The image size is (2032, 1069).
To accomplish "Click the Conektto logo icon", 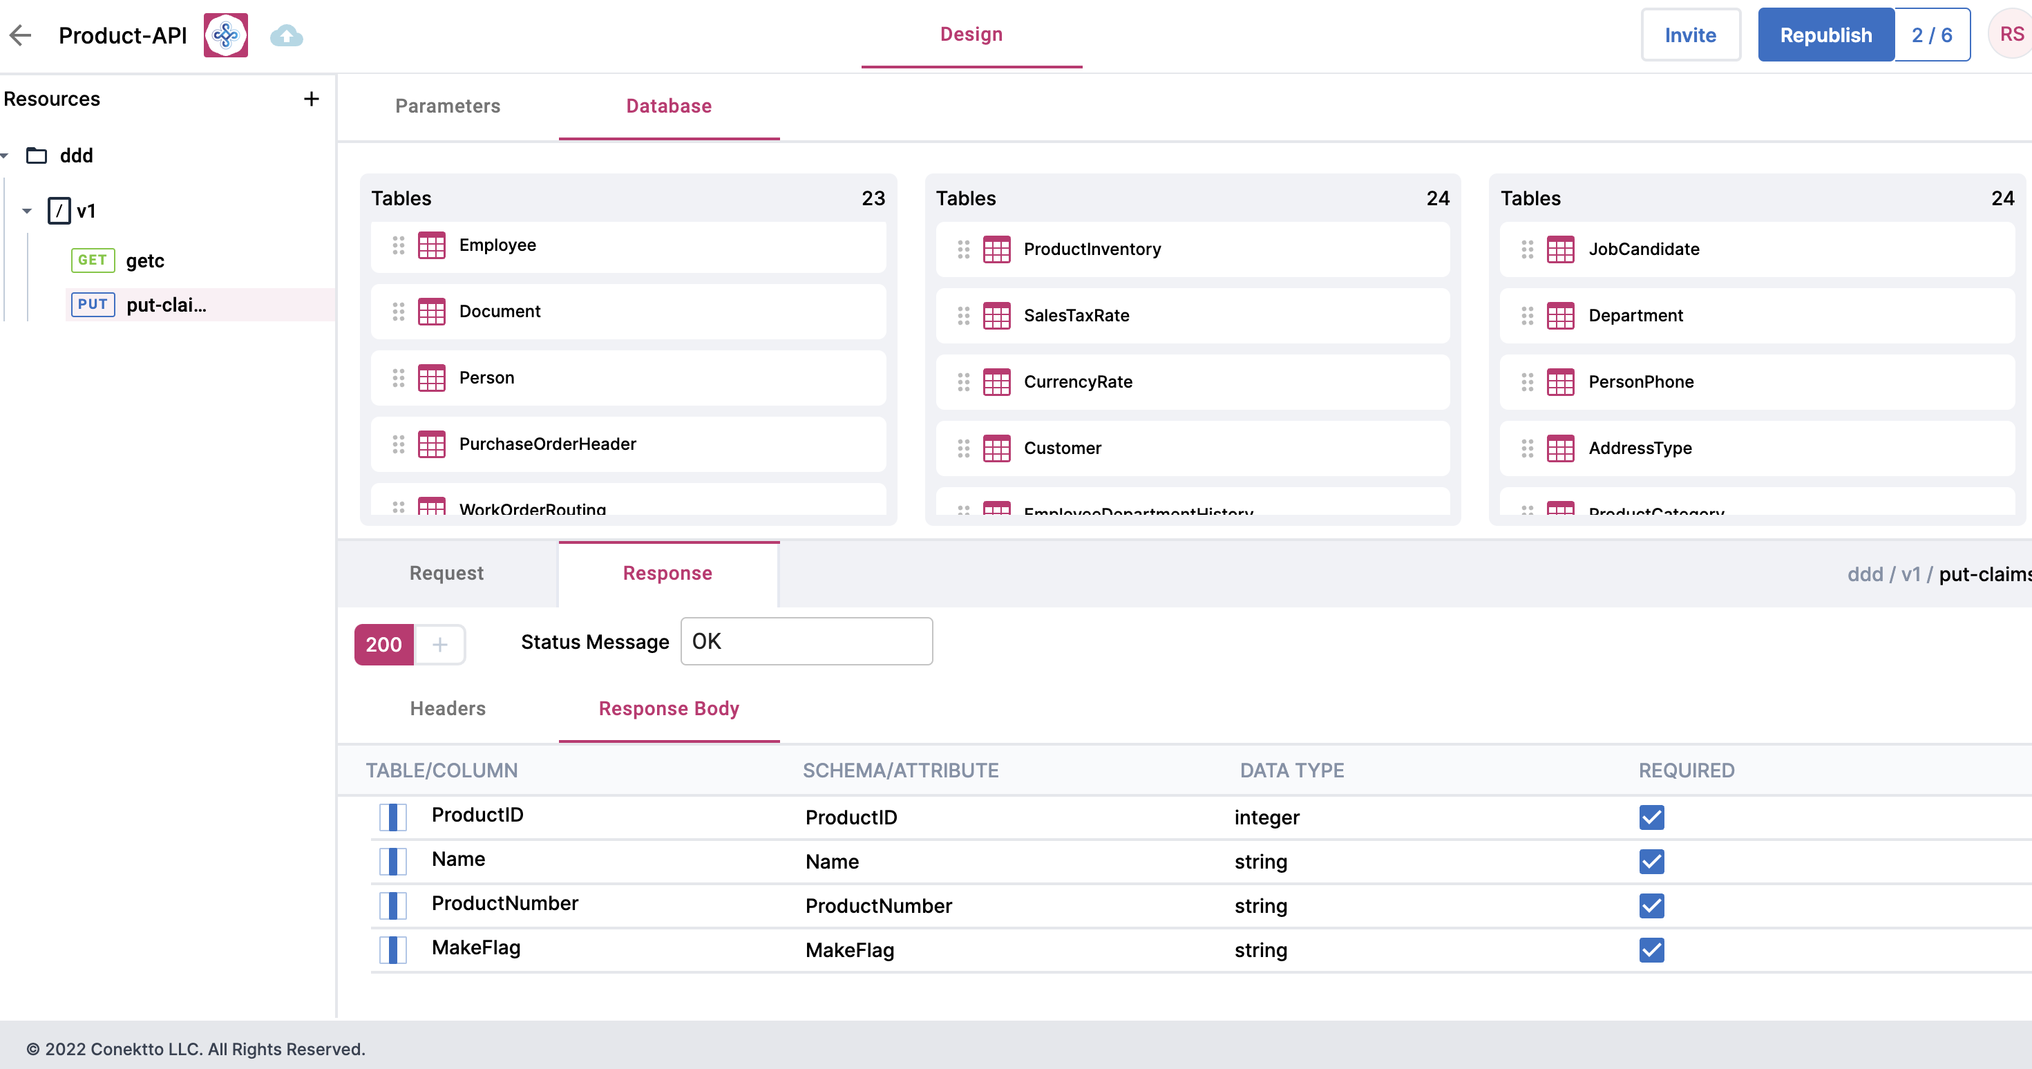I will 226,35.
